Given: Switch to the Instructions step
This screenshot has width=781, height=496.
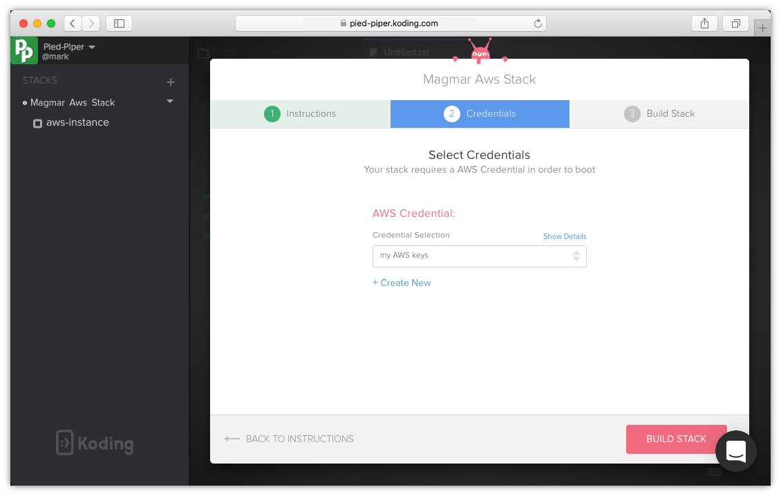Looking at the screenshot, I should click(x=300, y=113).
